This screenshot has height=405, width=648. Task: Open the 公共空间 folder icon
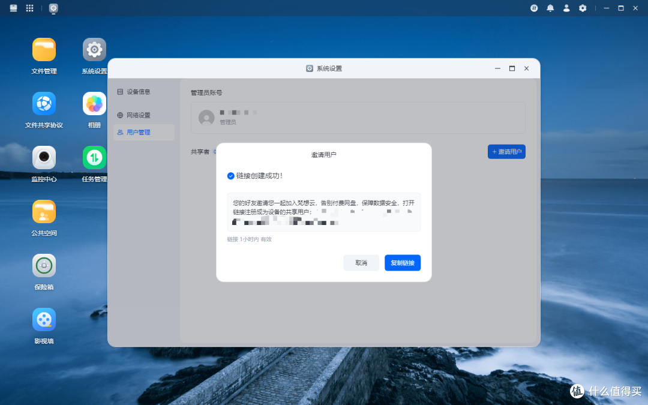pyautogui.click(x=44, y=212)
